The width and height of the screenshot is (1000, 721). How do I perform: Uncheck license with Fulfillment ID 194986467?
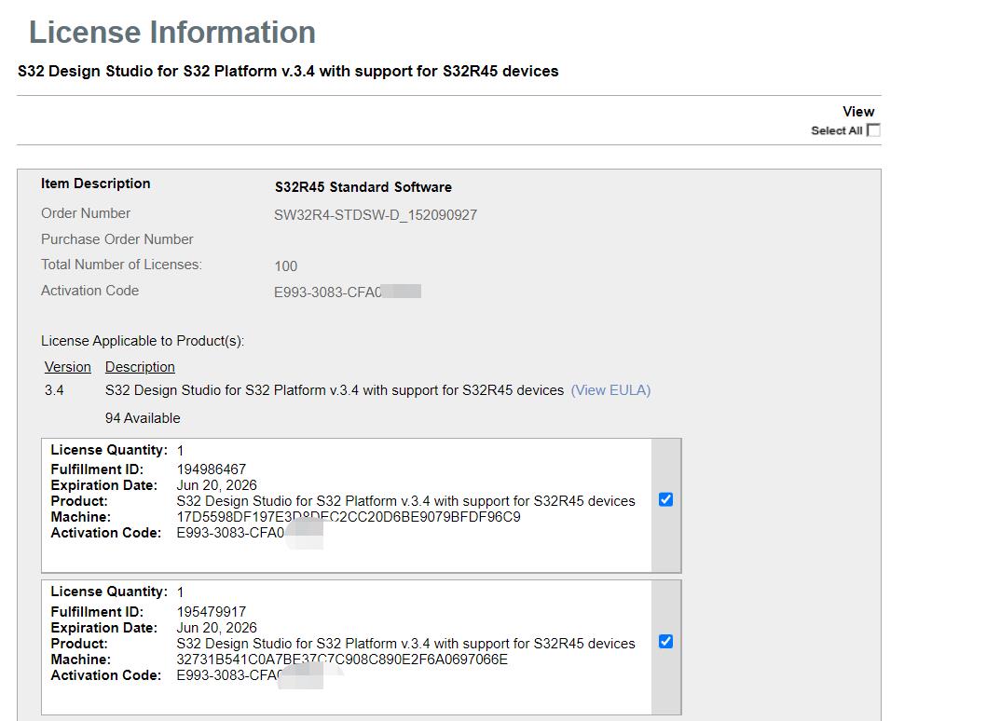665,499
